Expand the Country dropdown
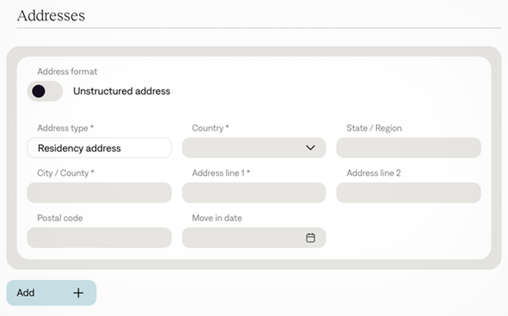 (x=253, y=148)
